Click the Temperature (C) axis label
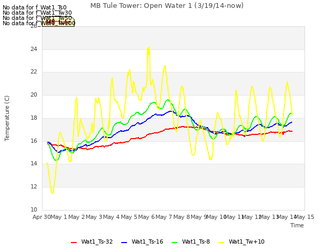The width and height of the screenshot is (336, 252). [7, 118]
